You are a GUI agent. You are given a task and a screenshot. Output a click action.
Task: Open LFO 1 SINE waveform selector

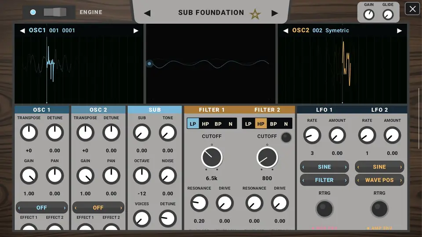(x=324, y=167)
